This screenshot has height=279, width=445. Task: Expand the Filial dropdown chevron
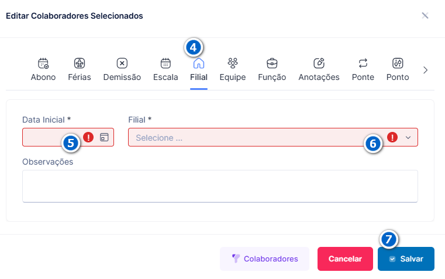tap(408, 138)
